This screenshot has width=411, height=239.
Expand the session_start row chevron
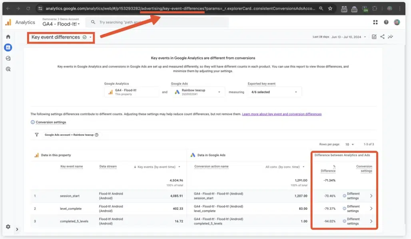[371, 196]
